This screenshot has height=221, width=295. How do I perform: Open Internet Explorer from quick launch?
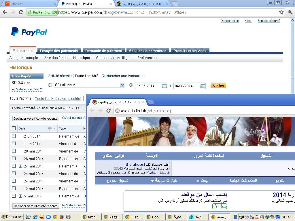[x=35, y=217]
